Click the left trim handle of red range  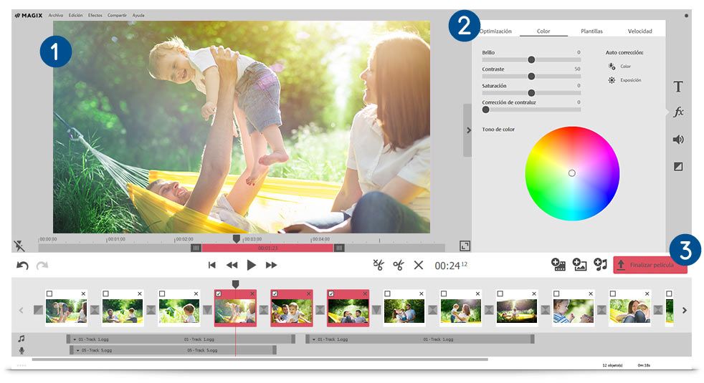tap(196, 248)
